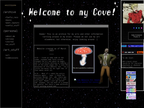Click the 'made with' handwriting badge
144x108 pixels.
coord(131,94)
